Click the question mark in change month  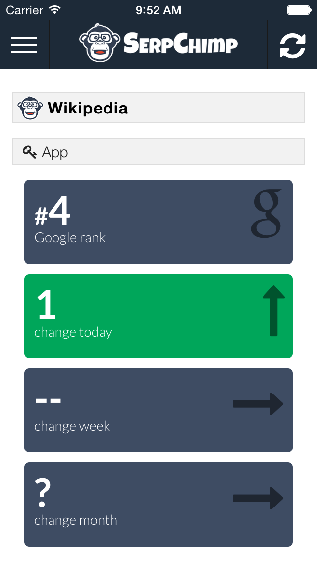coord(43,493)
